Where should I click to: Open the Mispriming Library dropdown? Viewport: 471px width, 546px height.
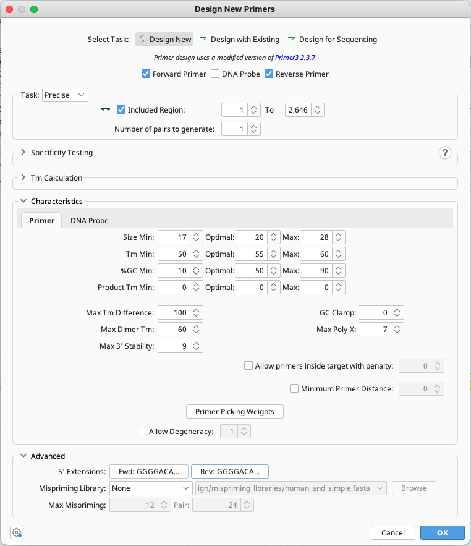click(x=150, y=488)
